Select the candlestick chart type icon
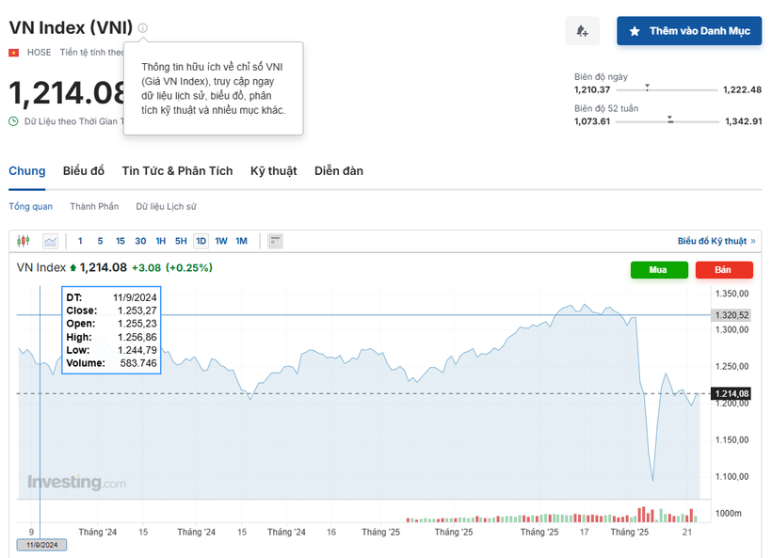Viewport: 772px width, 558px height. [x=23, y=241]
